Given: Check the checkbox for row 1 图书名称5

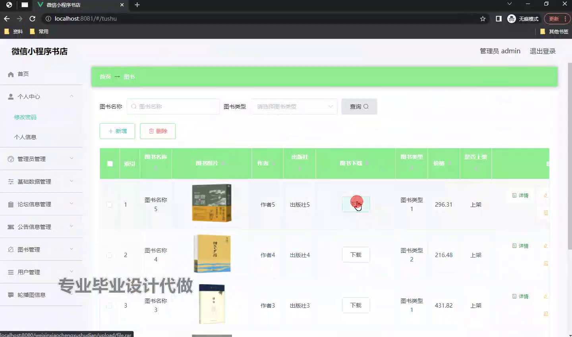Looking at the screenshot, I should click(x=109, y=205).
